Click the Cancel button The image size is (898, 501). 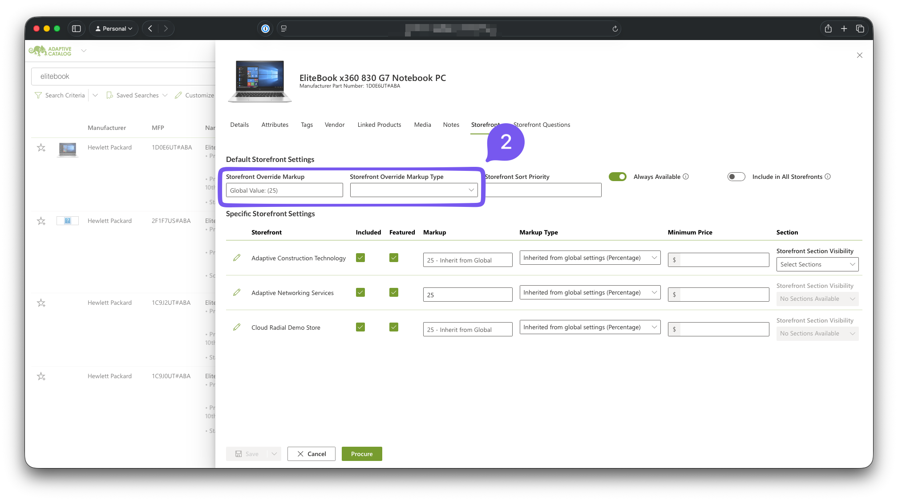(311, 454)
